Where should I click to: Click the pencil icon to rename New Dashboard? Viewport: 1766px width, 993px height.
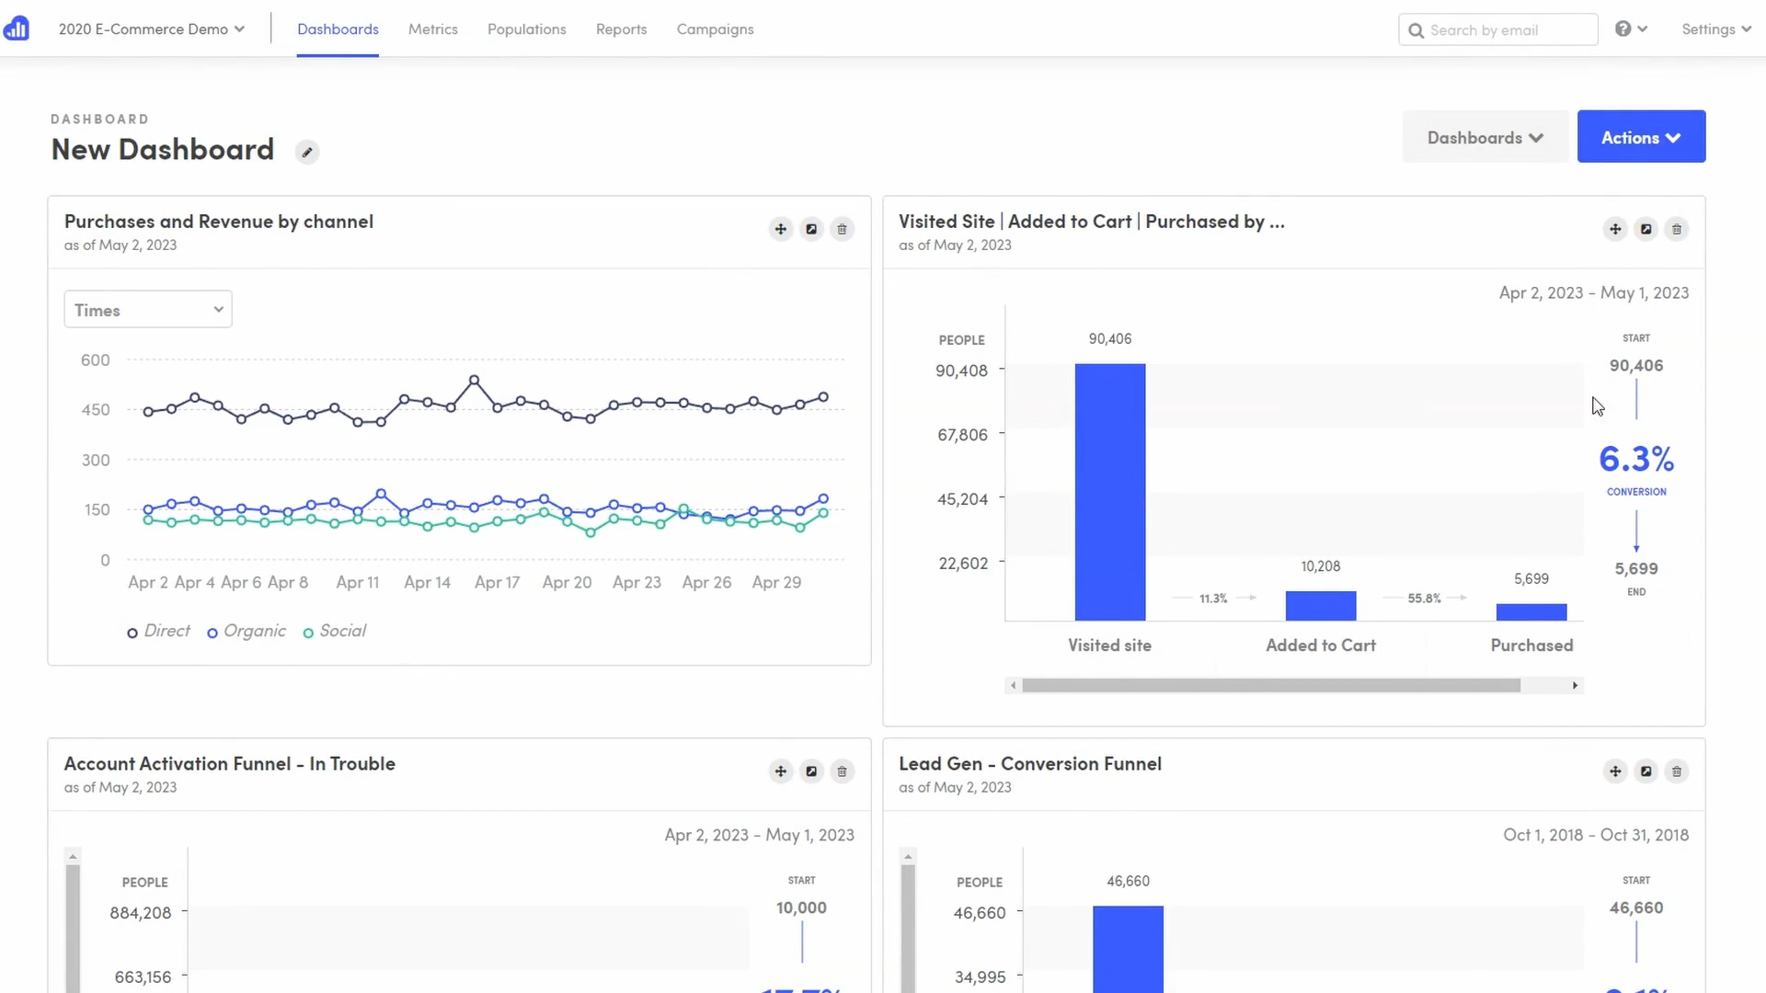tap(306, 151)
